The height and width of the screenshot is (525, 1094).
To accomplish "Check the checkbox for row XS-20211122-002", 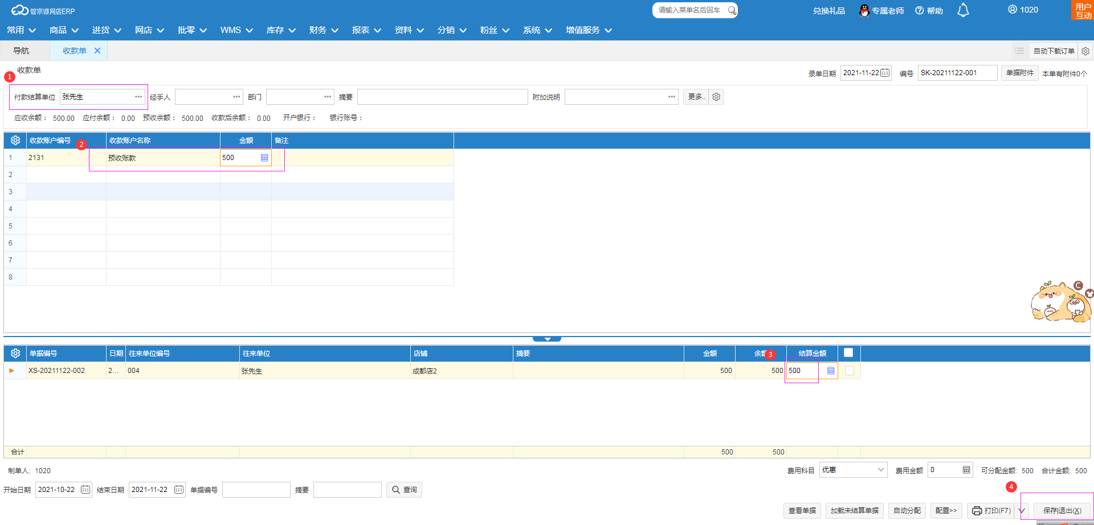I will pyautogui.click(x=850, y=371).
